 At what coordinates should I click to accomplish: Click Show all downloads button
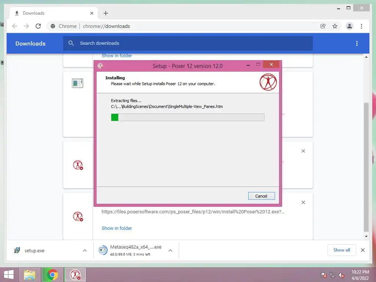tap(342, 250)
